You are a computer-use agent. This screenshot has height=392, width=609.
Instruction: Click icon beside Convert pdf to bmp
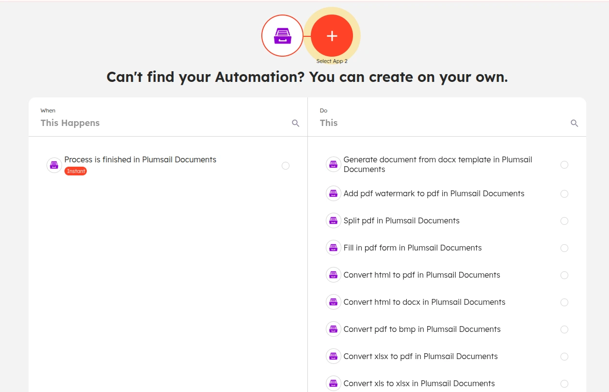pos(333,329)
